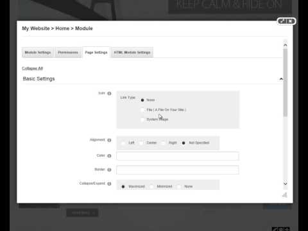The width and height of the screenshot is (308, 231).
Task: Click the button on the page behind the dialog
Action: click(82, 213)
